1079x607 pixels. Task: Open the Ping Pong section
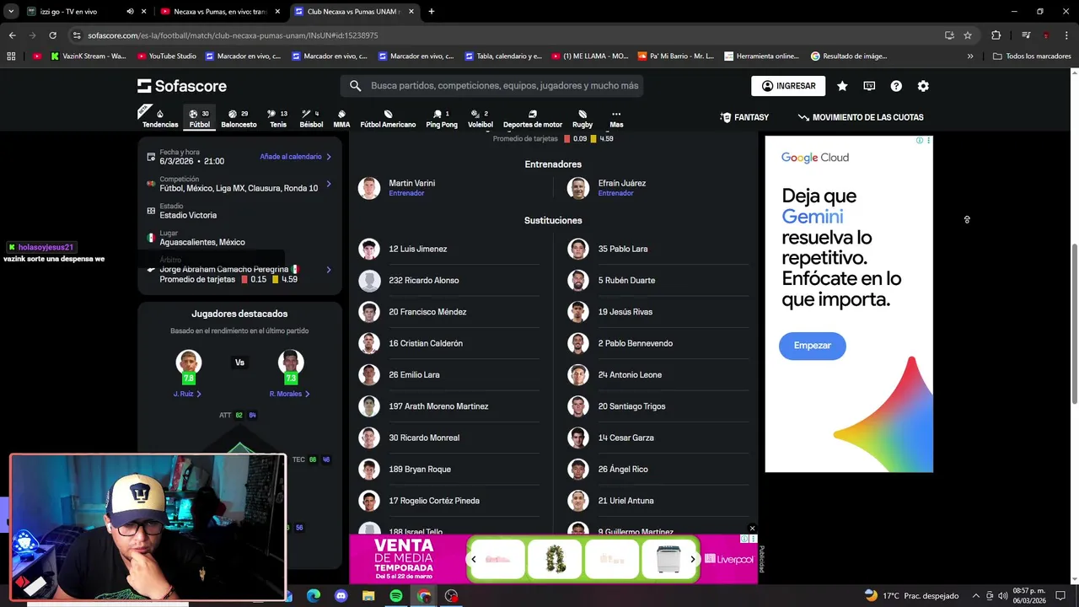(442, 118)
